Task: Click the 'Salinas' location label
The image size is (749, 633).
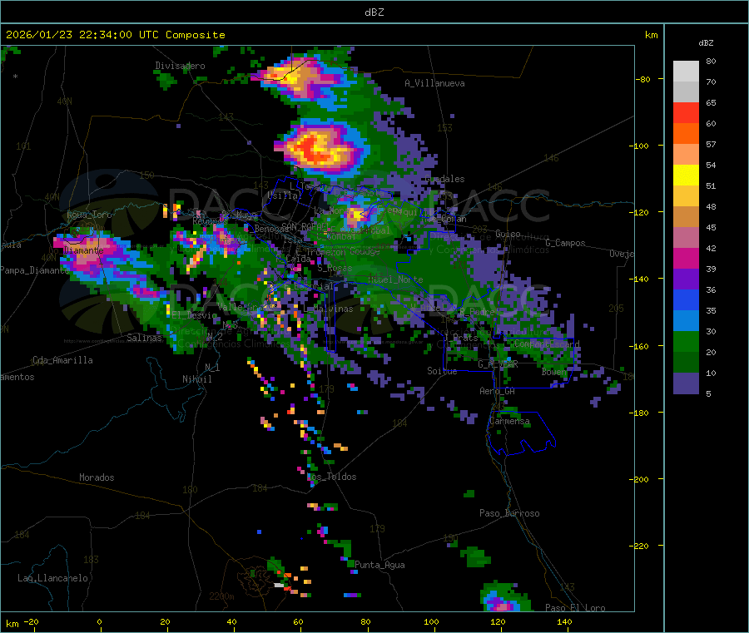Action: [144, 338]
